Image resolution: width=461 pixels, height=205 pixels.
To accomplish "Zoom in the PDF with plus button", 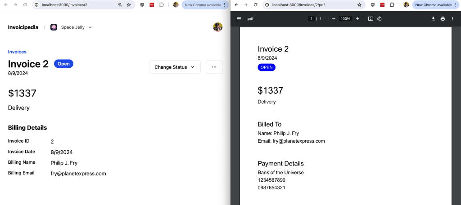I will pyautogui.click(x=357, y=19).
